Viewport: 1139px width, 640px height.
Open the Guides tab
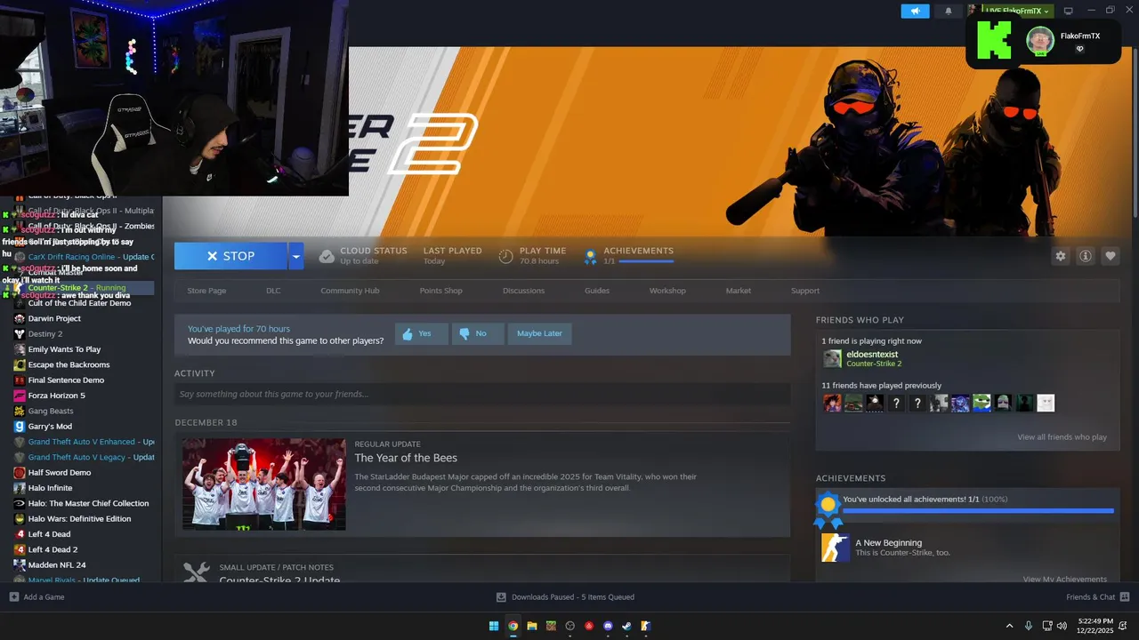597,291
